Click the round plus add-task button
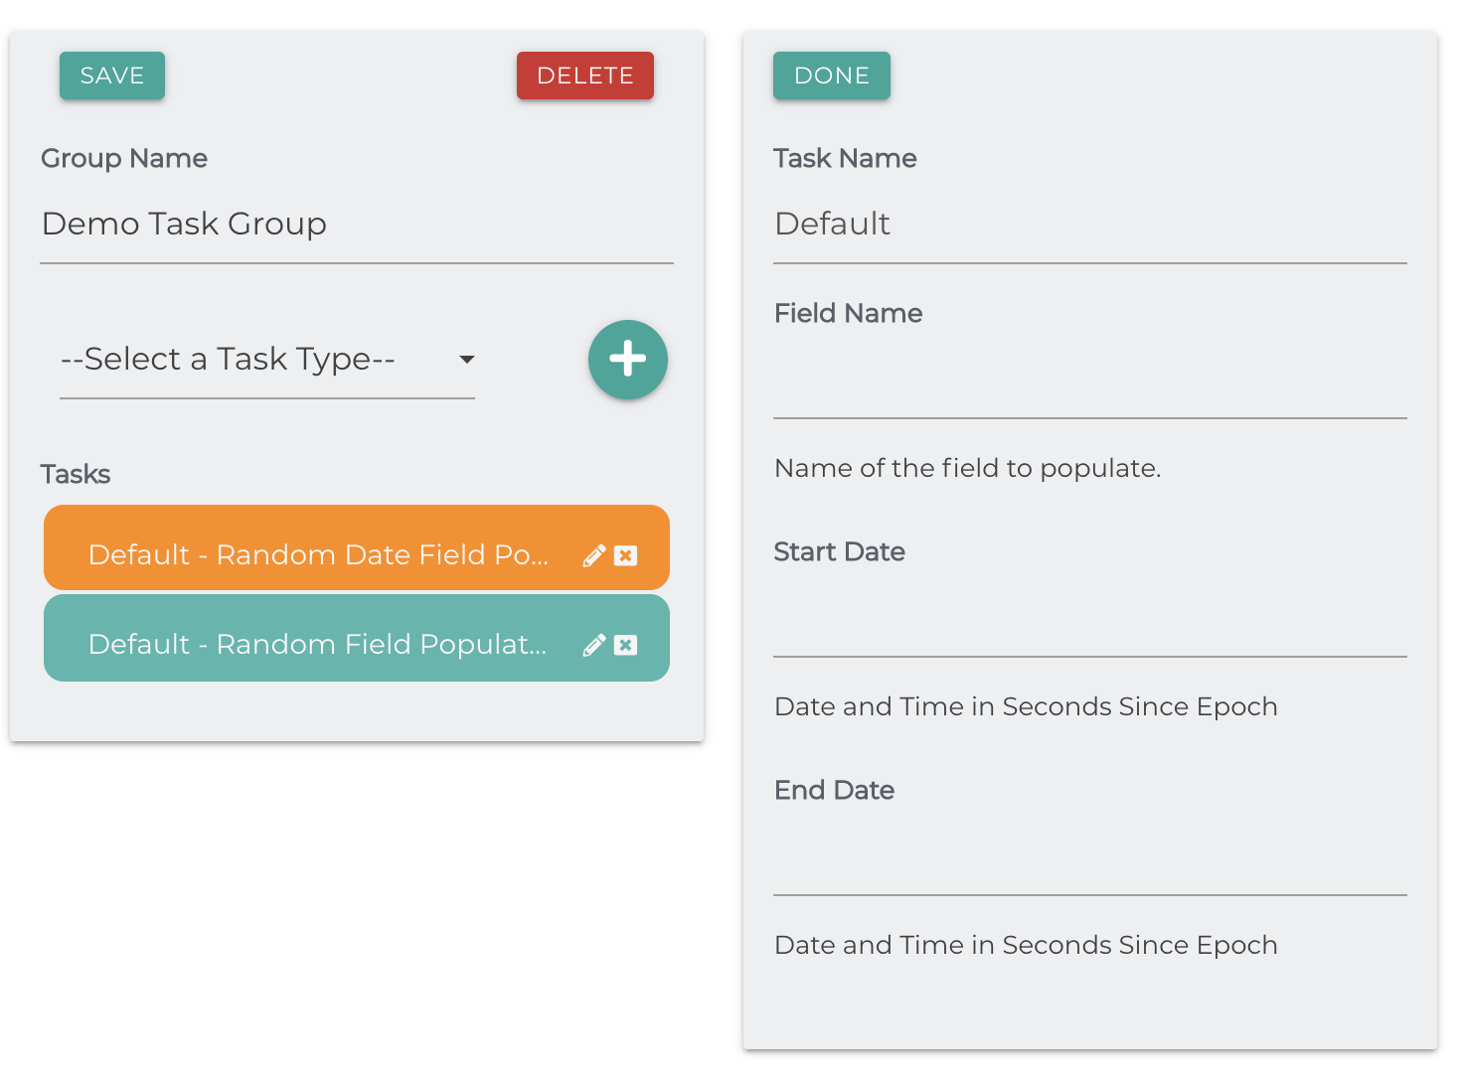The height and width of the screenshot is (1075, 1465). point(627,359)
